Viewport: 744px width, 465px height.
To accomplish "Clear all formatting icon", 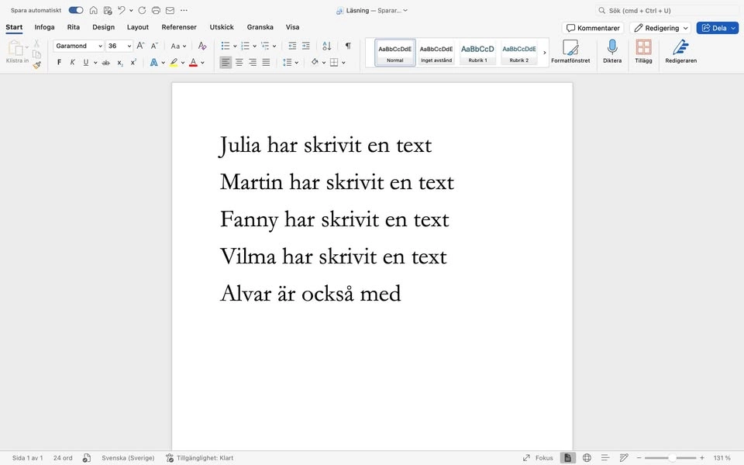I will pos(202,46).
